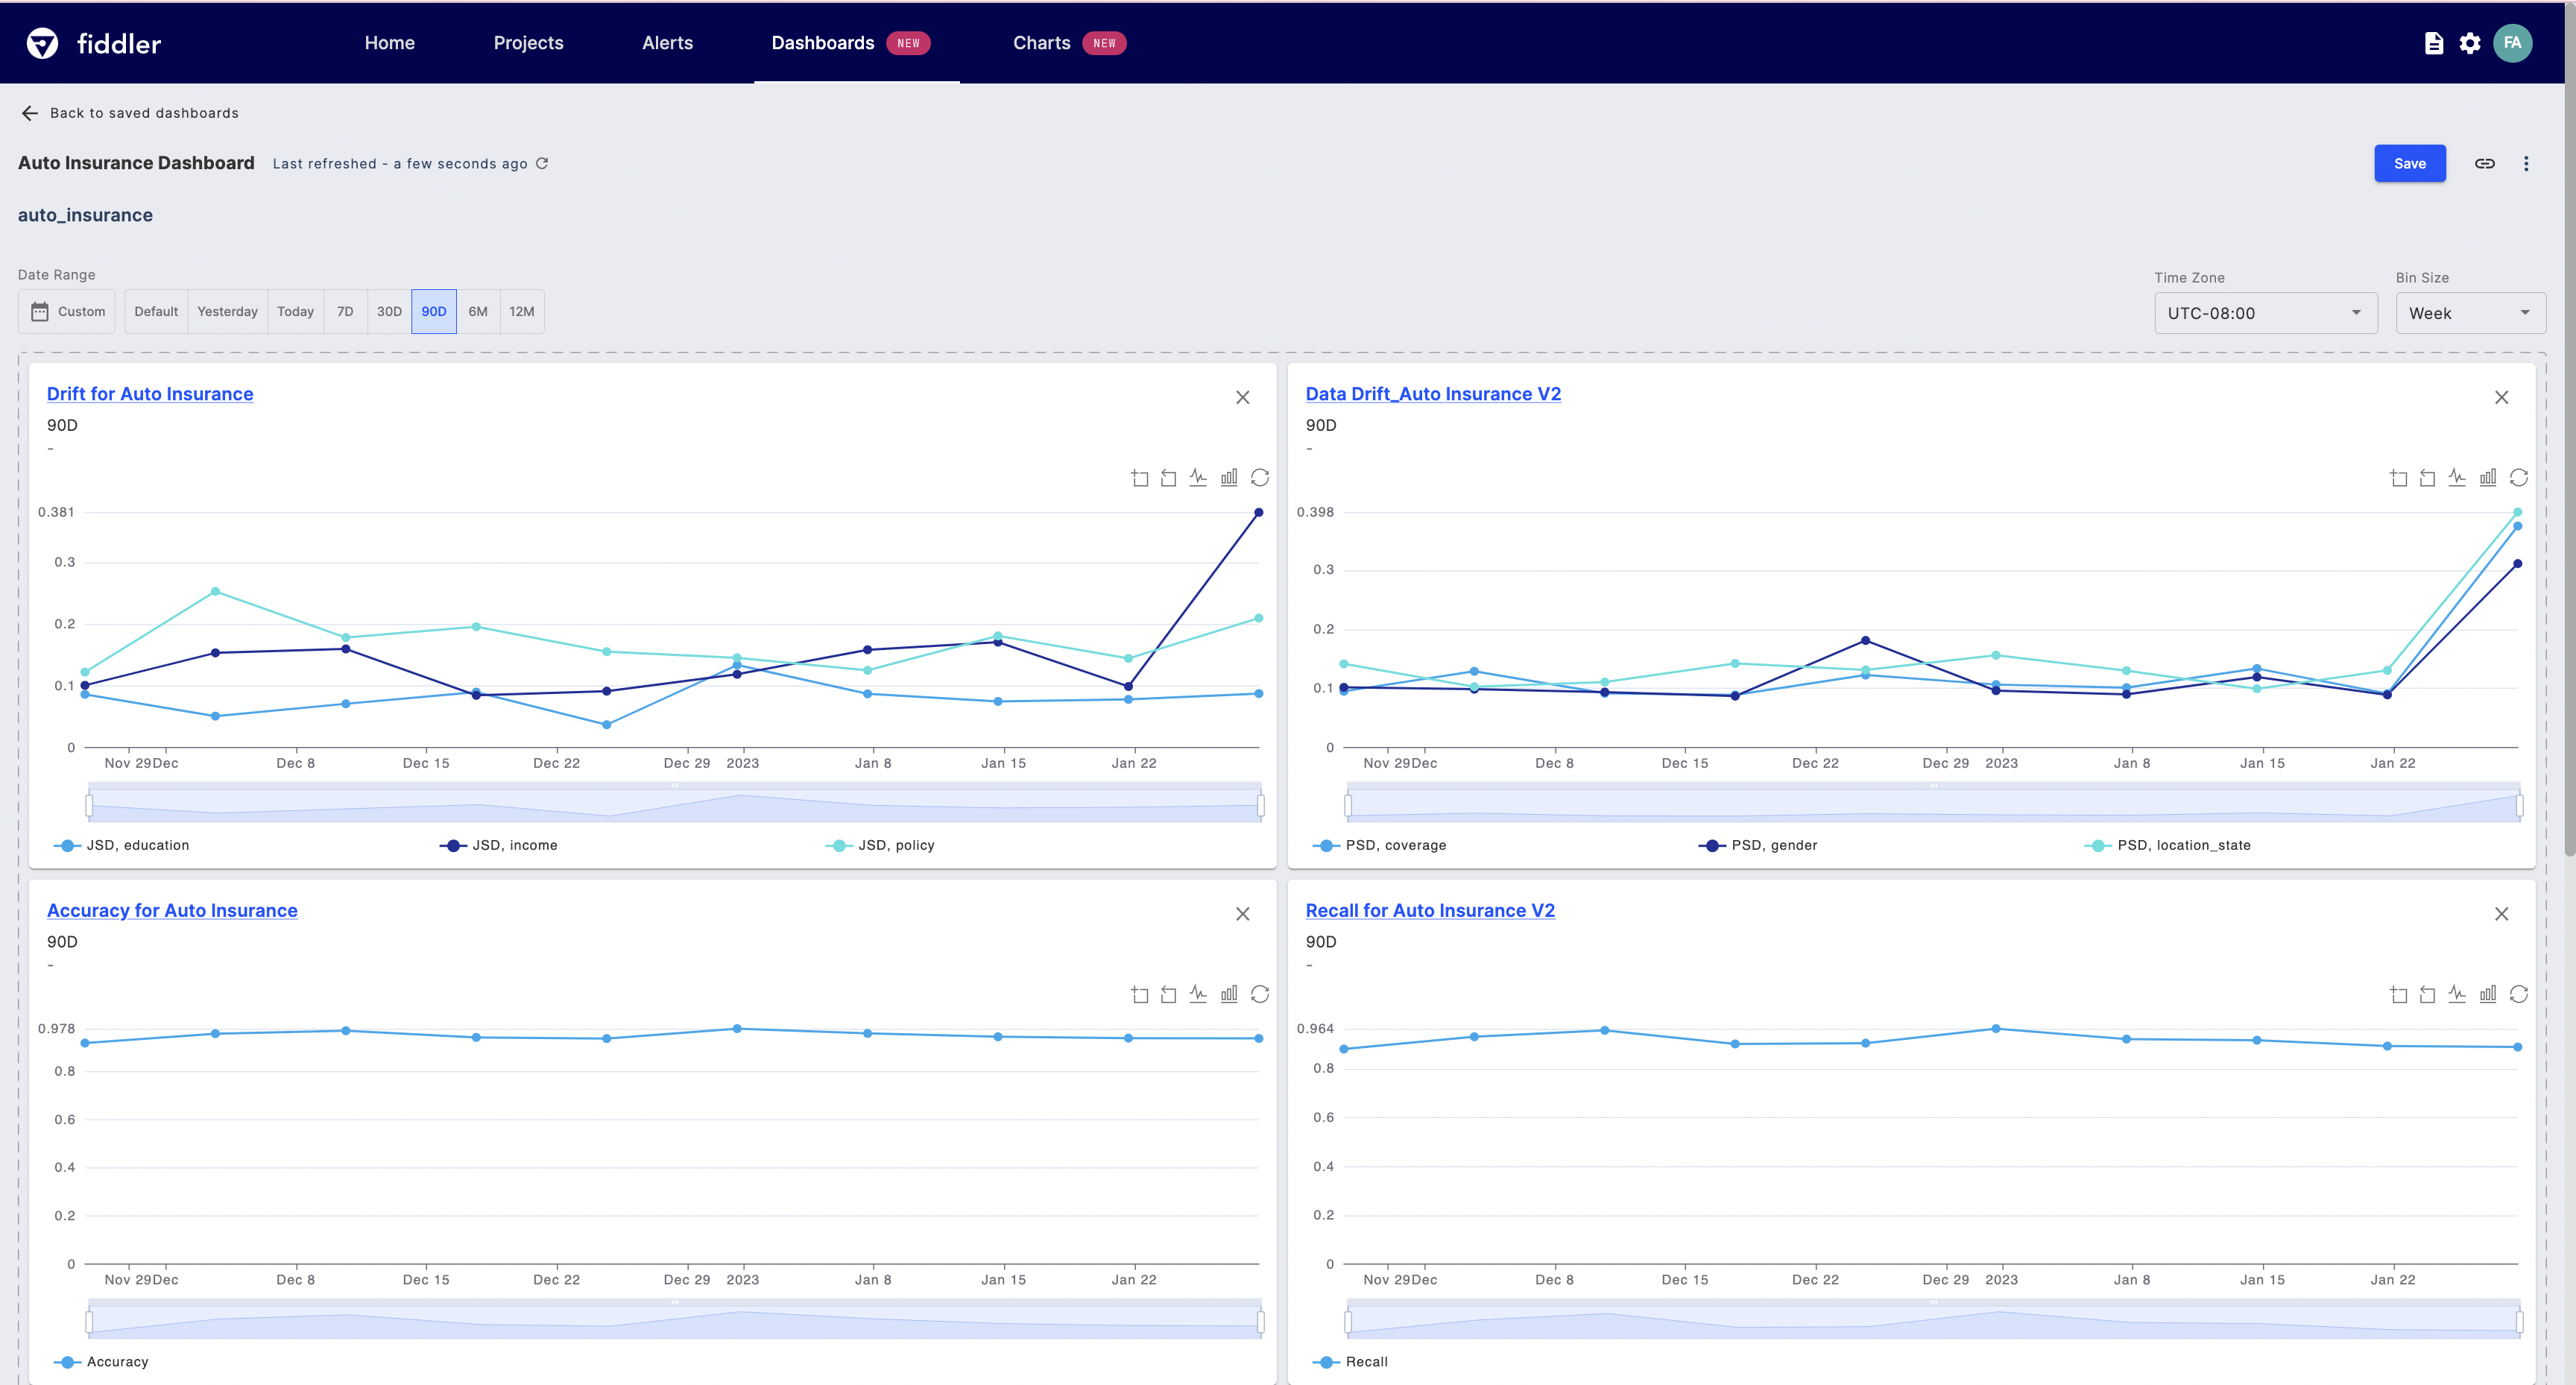Copy dashboard link using the chain icon
The image size is (2576, 1385).
[2484, 164]
